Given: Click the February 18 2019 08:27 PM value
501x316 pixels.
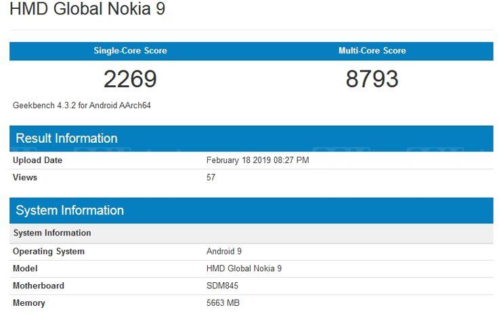Looking at the screenshot, I should point(257,160).
